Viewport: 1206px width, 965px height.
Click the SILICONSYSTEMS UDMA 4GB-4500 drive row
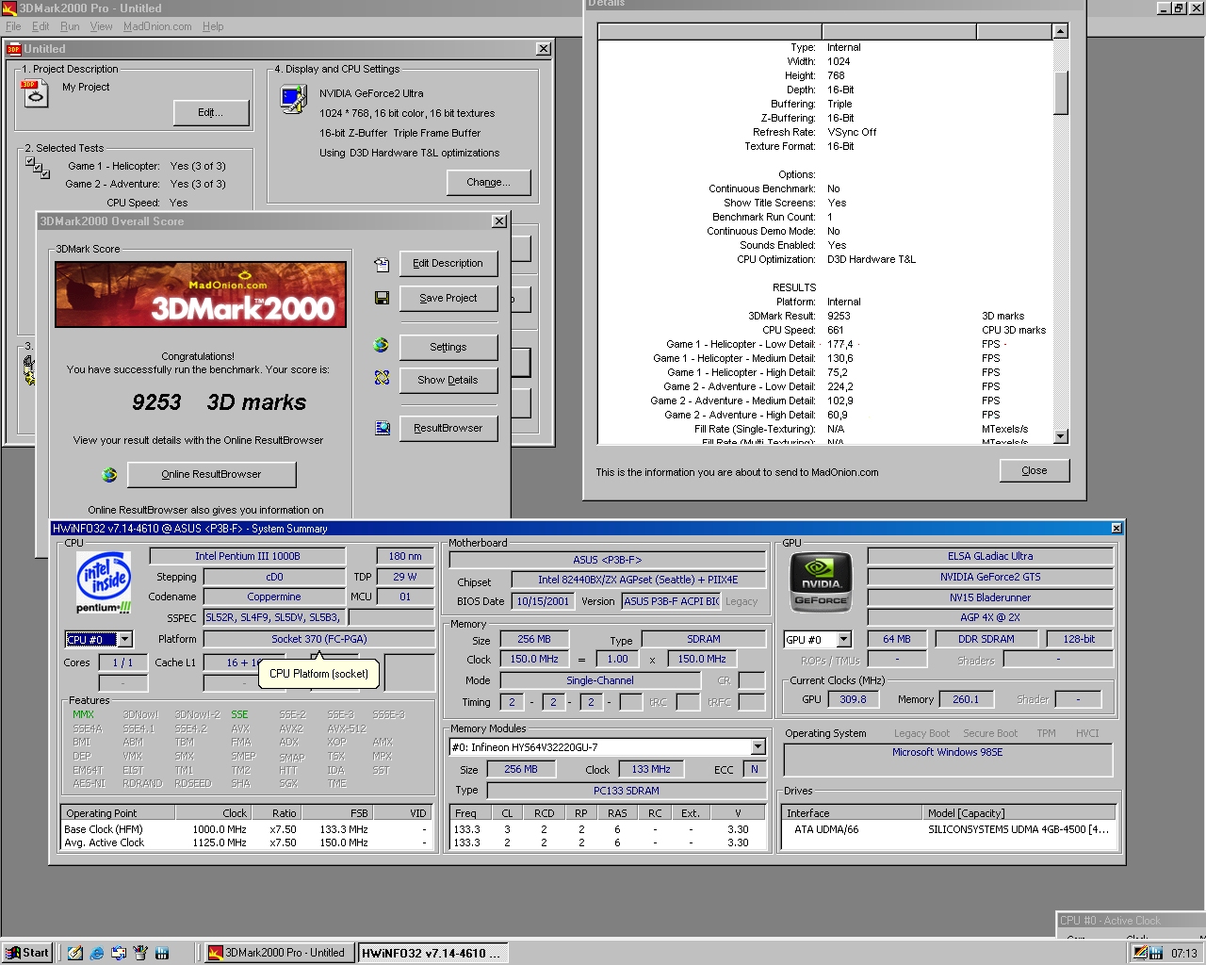(949, 829)
